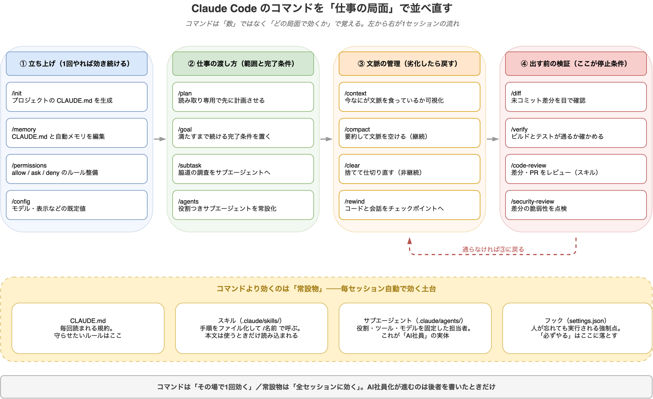Click the コマンドより効くのは「常設物」 heading
Image resolution: width=653 pixels, height=399 pixels.
point(326,289)
